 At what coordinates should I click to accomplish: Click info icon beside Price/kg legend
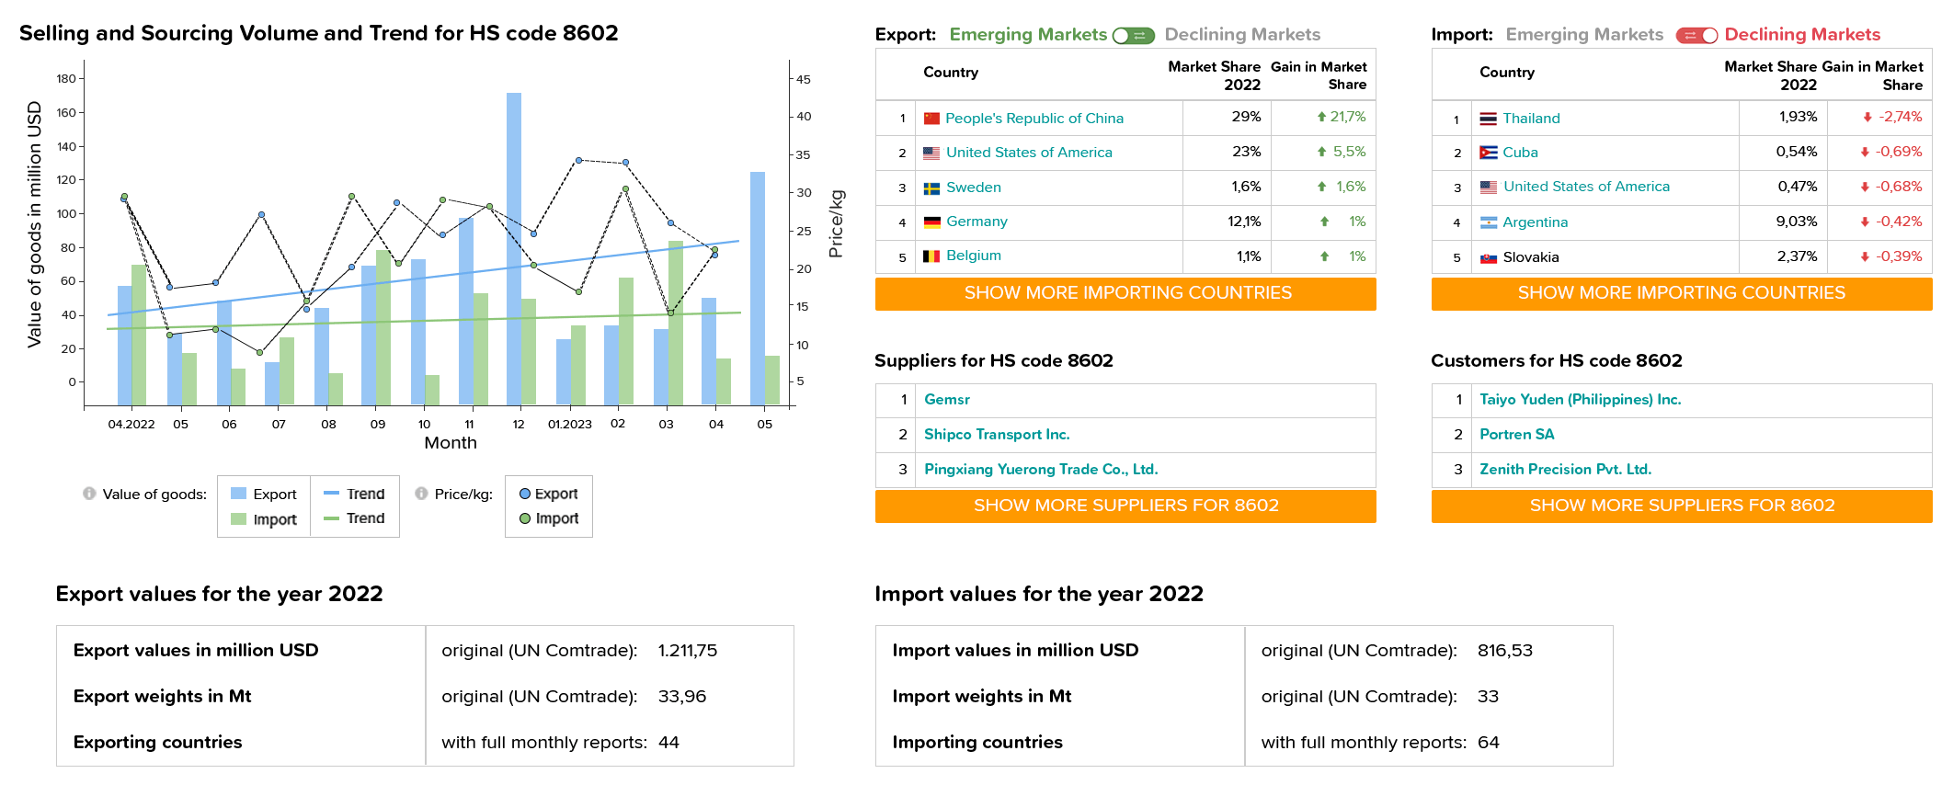421,494
